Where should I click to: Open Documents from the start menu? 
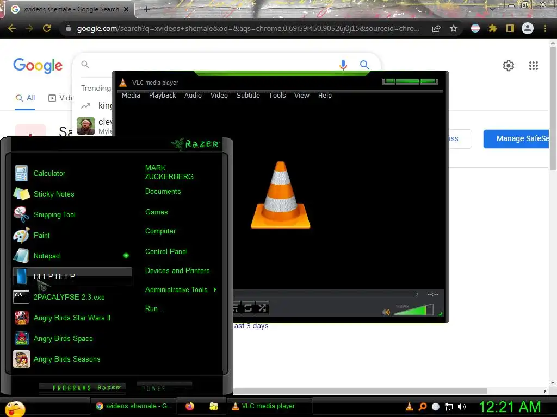(163, 192)
